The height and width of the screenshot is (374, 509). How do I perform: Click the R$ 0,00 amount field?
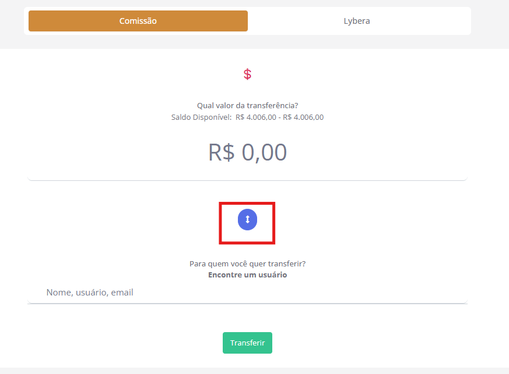coord(247,152)
